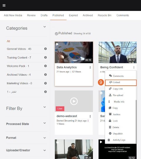Click the context menu scrollbar
This screenshot has height=159, width=141.
[x=136, y=121]
